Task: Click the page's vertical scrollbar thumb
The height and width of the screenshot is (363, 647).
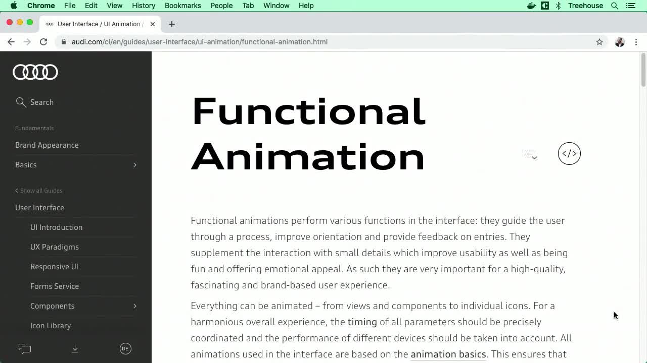Action: [643, 71]
